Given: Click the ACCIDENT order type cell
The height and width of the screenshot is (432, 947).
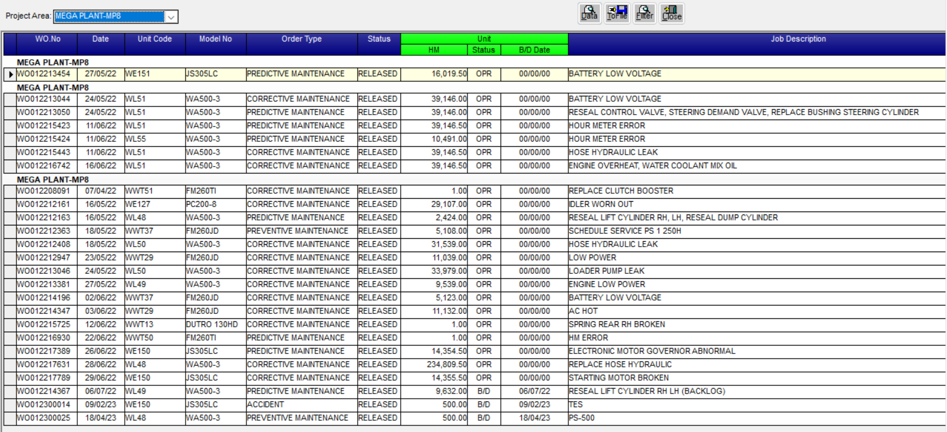Looking at the screenshot, I should tap(266, 404).
